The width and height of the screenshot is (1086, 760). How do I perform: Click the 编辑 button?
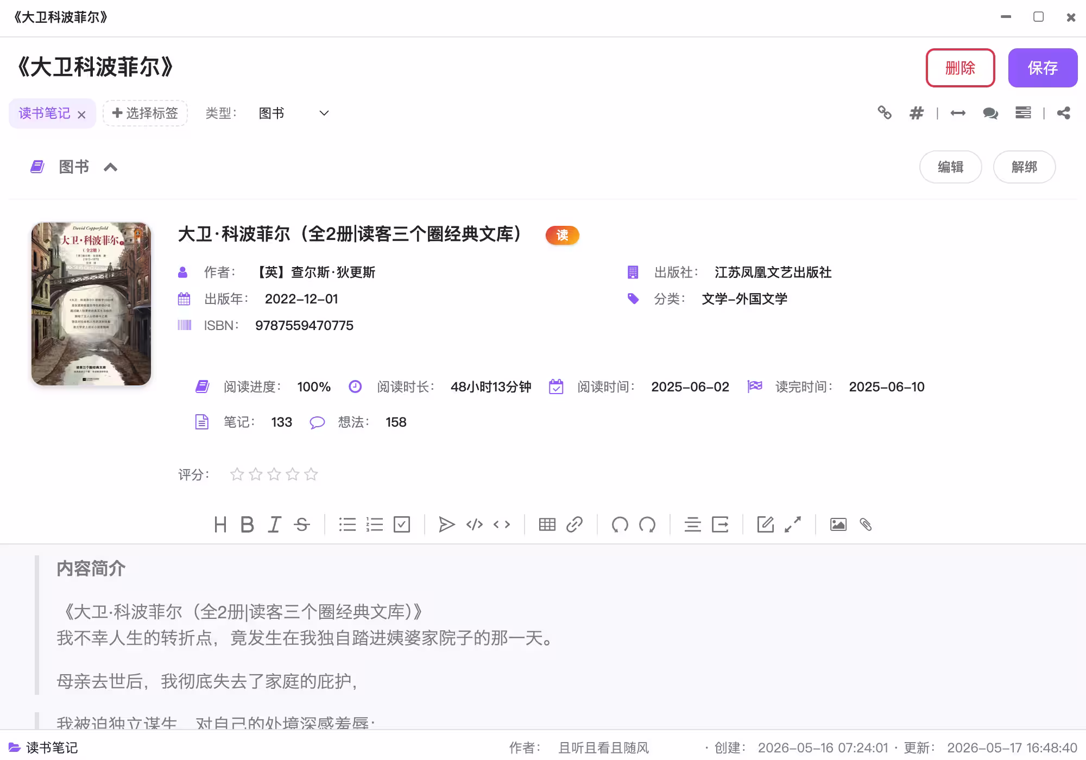pyautogui.click(x=950, y=167)
